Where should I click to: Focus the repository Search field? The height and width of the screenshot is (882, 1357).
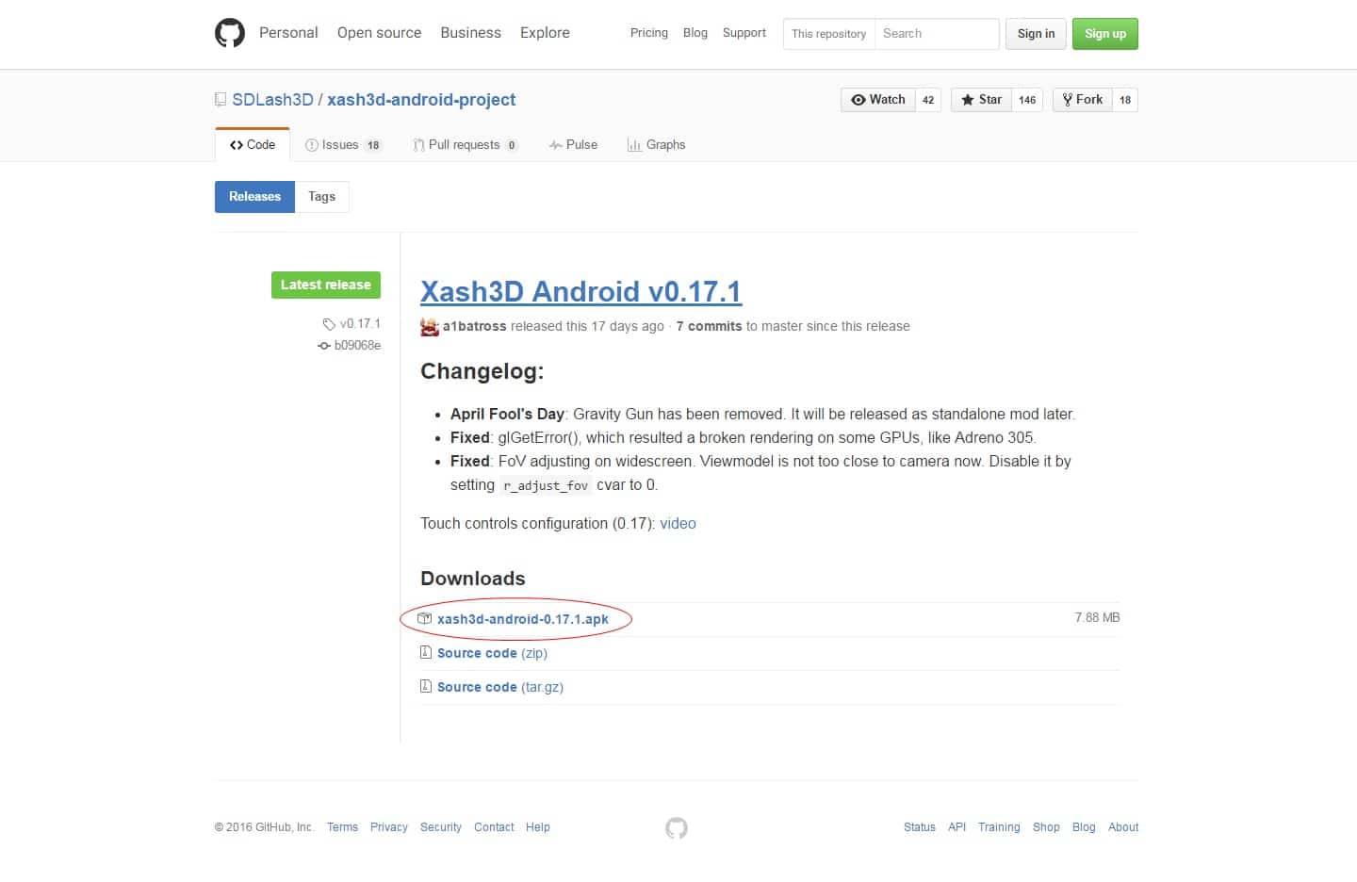tap(936, 34)
